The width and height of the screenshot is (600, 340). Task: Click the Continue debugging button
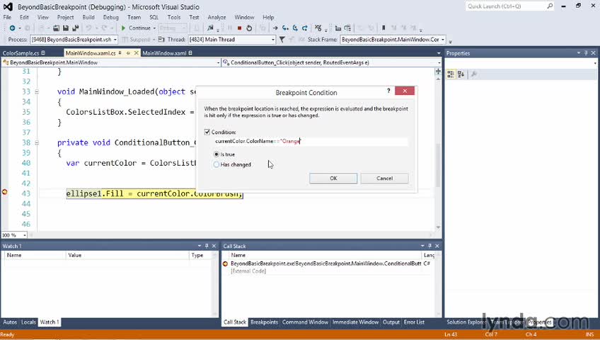(x=137, y=28)
